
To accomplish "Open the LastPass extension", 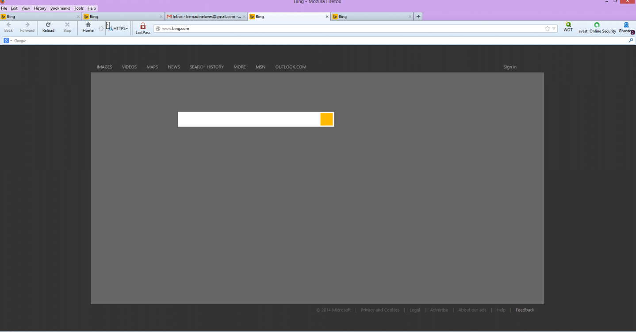I will click(x=143, y=28).
